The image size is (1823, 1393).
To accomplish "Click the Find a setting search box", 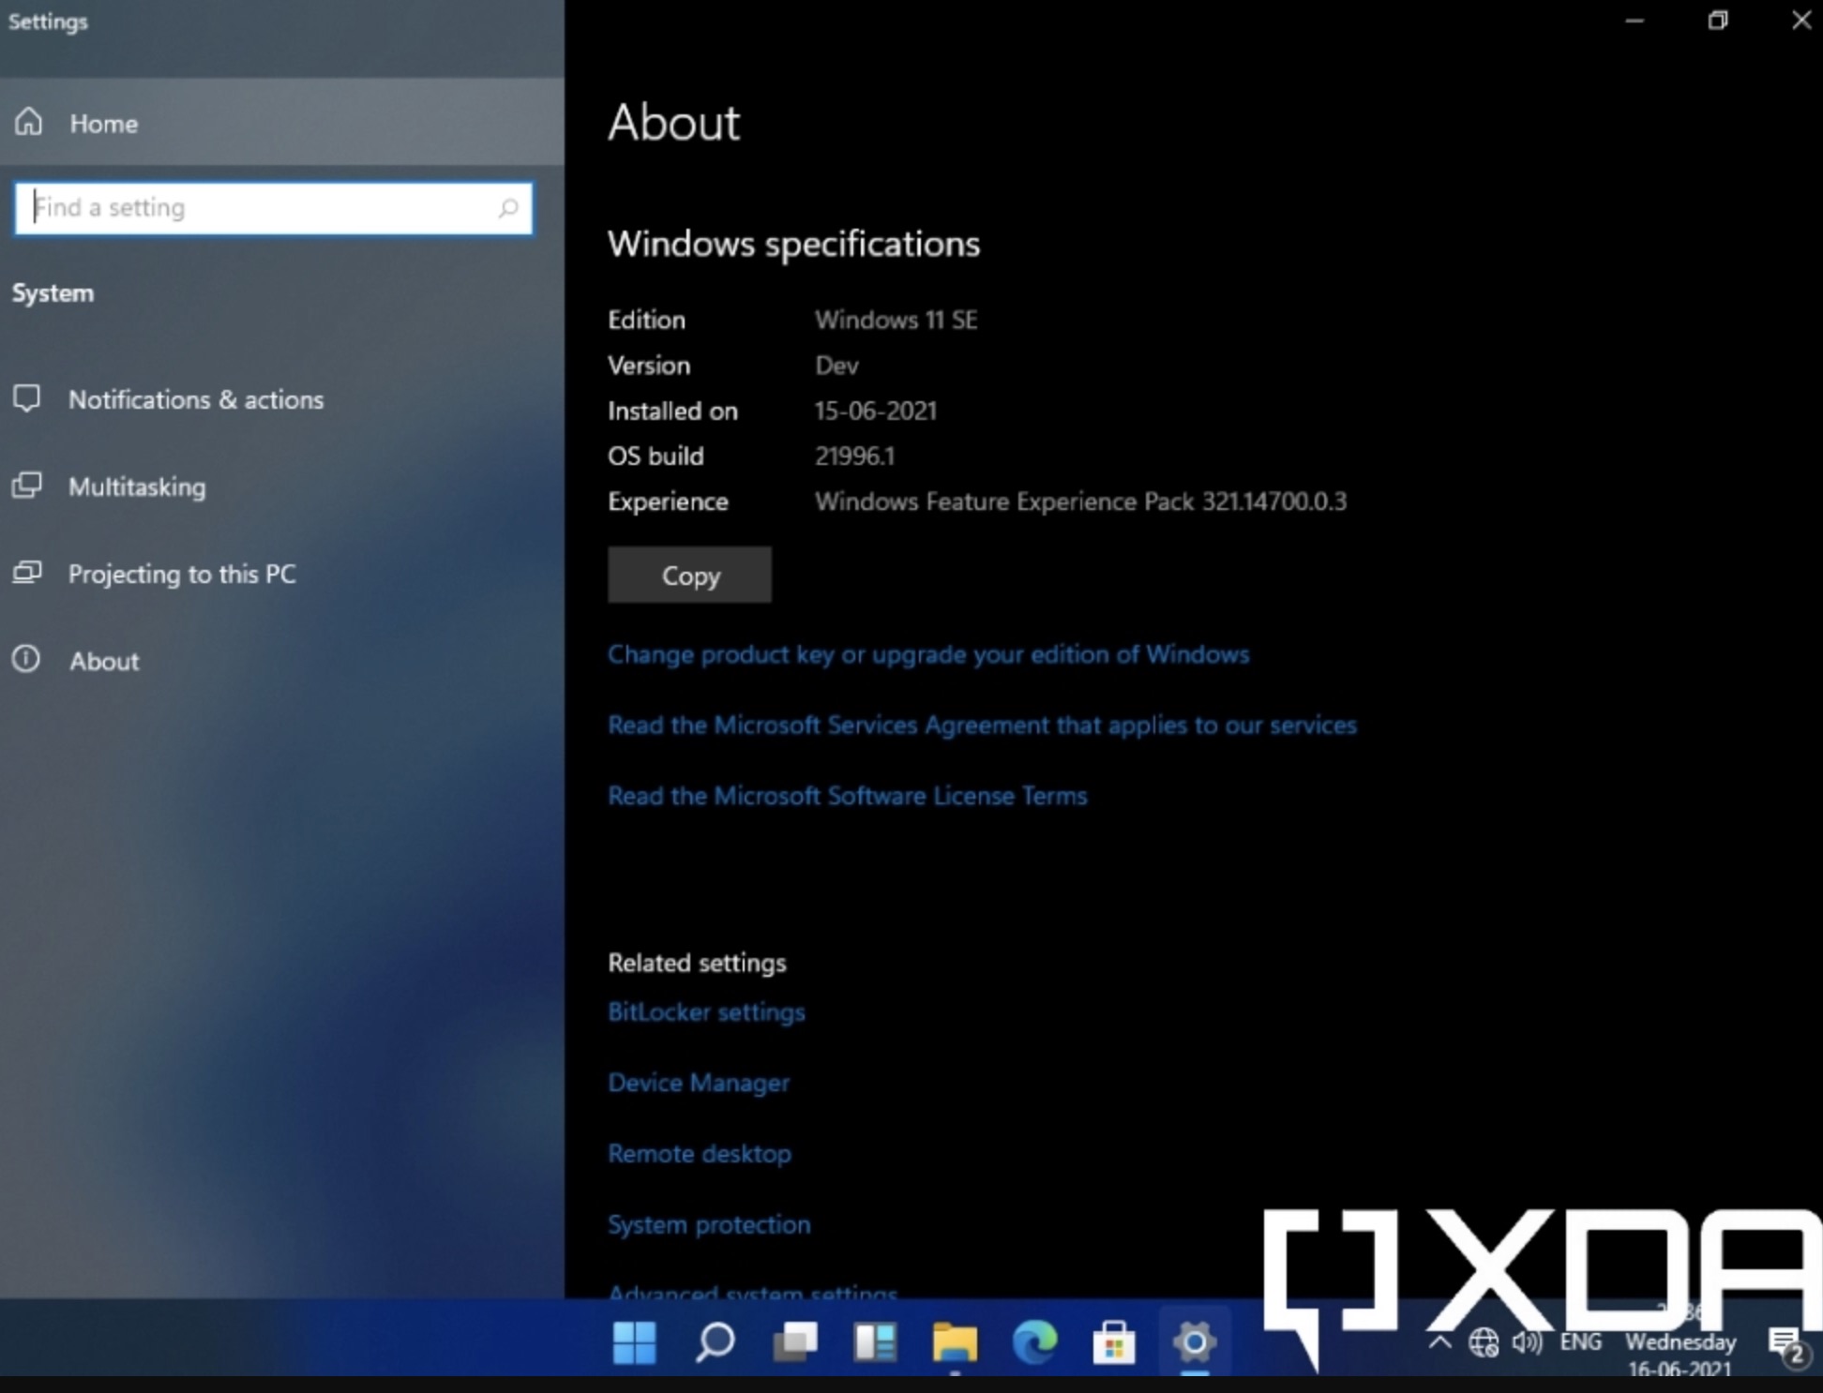I will click(x=263, y=208).
